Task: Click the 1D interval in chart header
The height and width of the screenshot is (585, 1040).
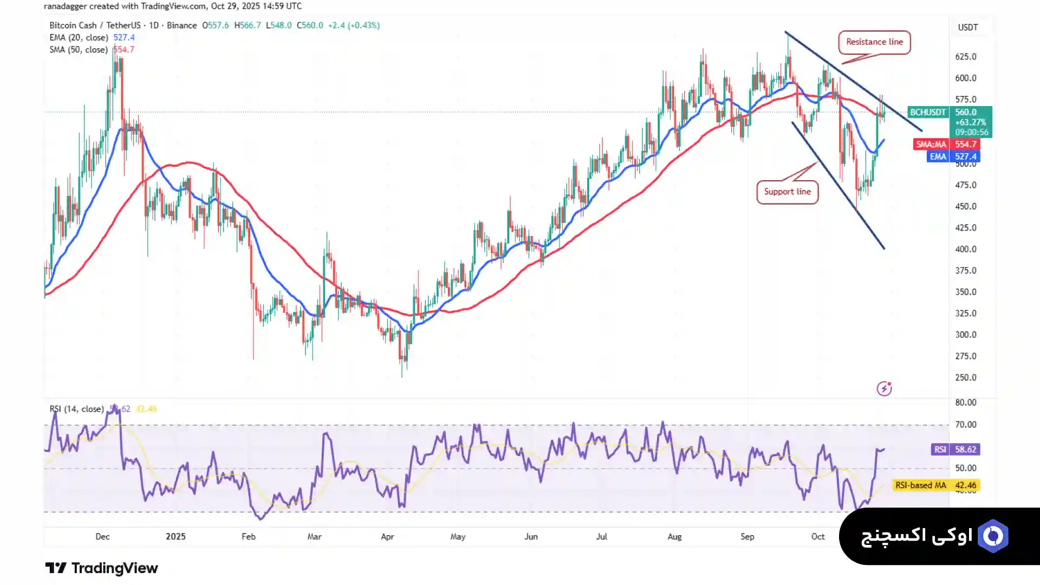Action: coord(154,25)
